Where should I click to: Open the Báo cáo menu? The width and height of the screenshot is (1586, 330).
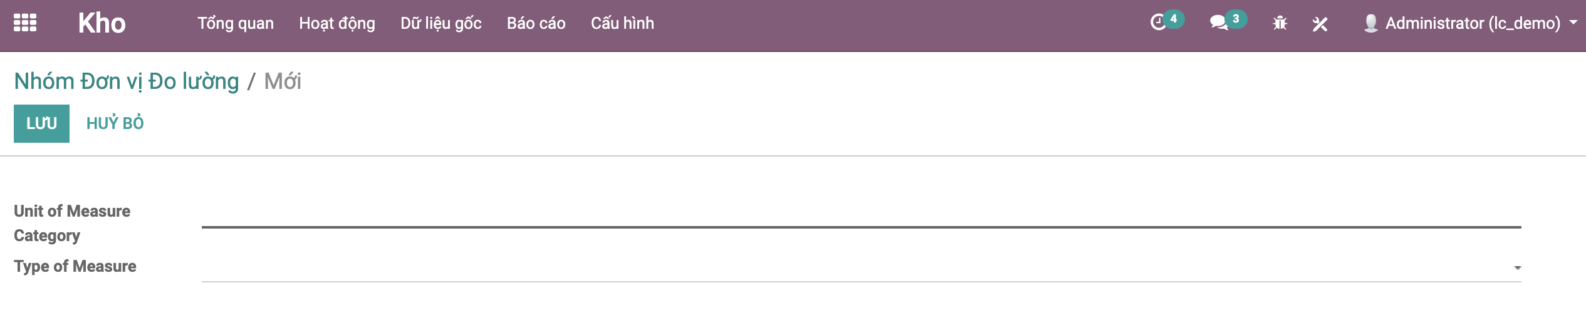coord(536,23)
